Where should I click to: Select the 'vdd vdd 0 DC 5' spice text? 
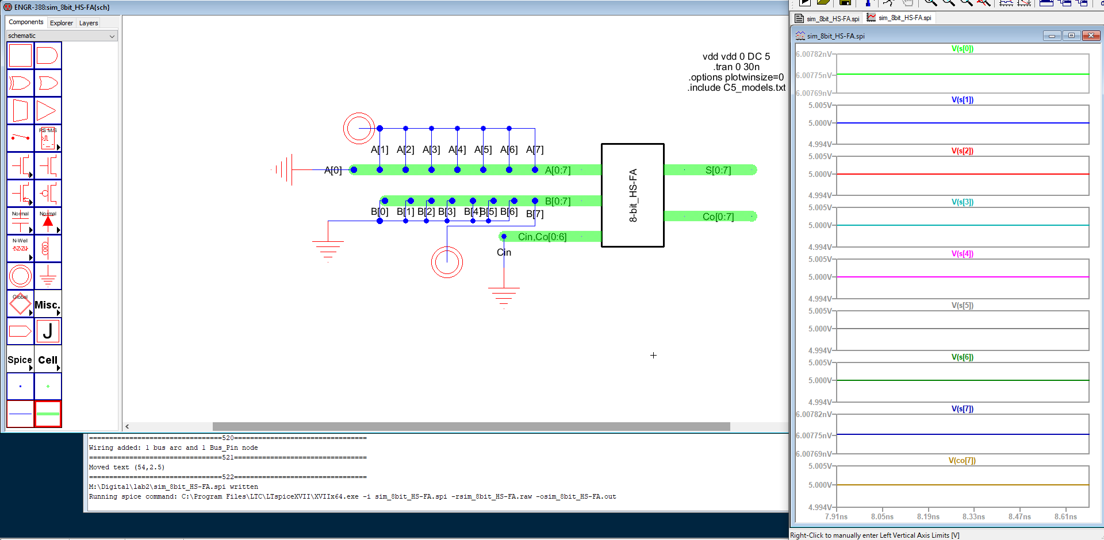tap(736, 56)
